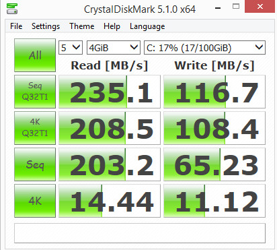The height and width of the screenshot is (250, 277).
Task: Click the 4K Q32T1 write result 108.4
Action: (x=214, y=128)
